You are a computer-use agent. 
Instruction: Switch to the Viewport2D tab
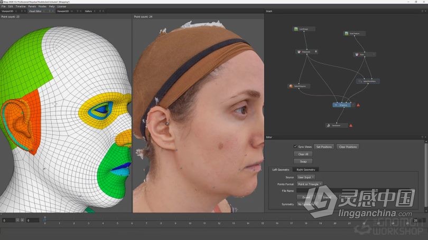pos(63,11)
